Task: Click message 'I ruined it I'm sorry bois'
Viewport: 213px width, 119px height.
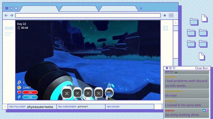Action: click(x=183, y=105)
